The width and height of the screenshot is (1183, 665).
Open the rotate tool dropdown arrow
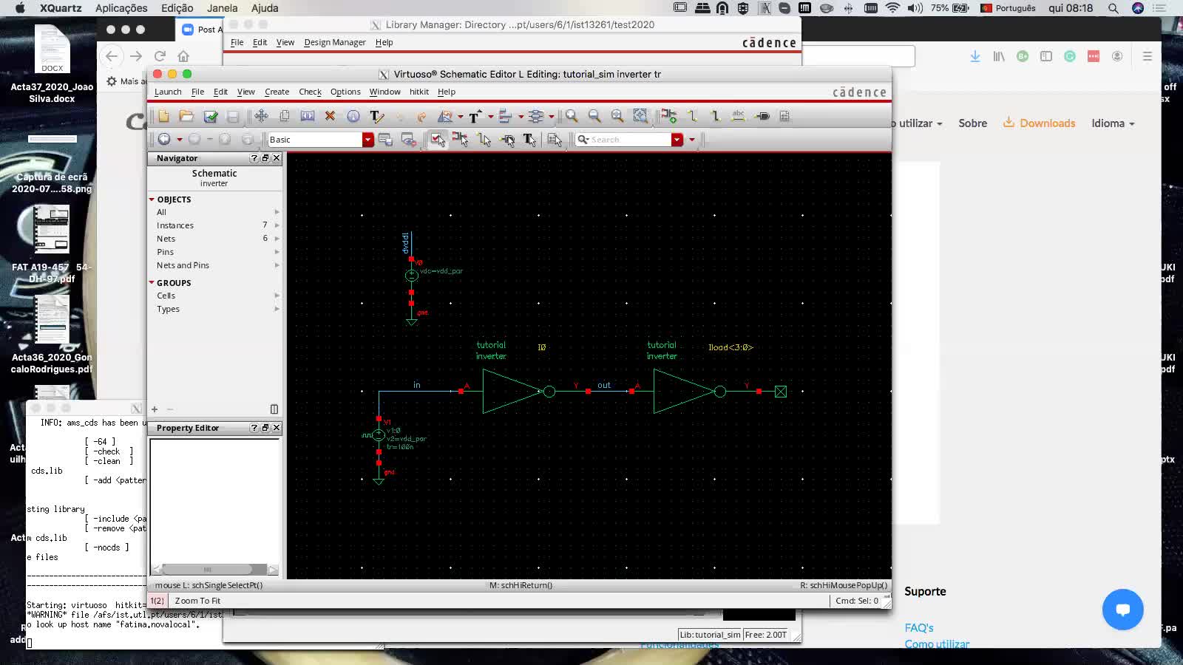click(460, 117)
